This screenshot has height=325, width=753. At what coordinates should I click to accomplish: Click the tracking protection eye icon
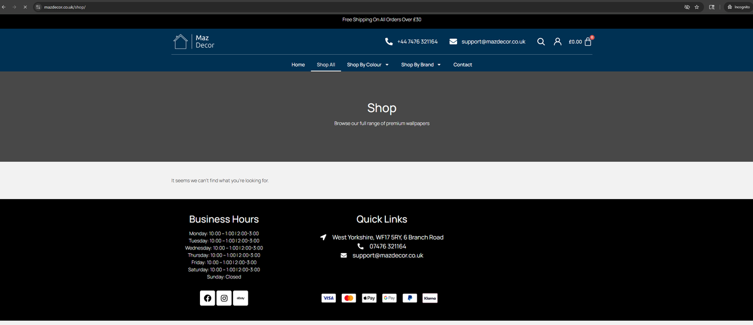[x=687, y=7]
